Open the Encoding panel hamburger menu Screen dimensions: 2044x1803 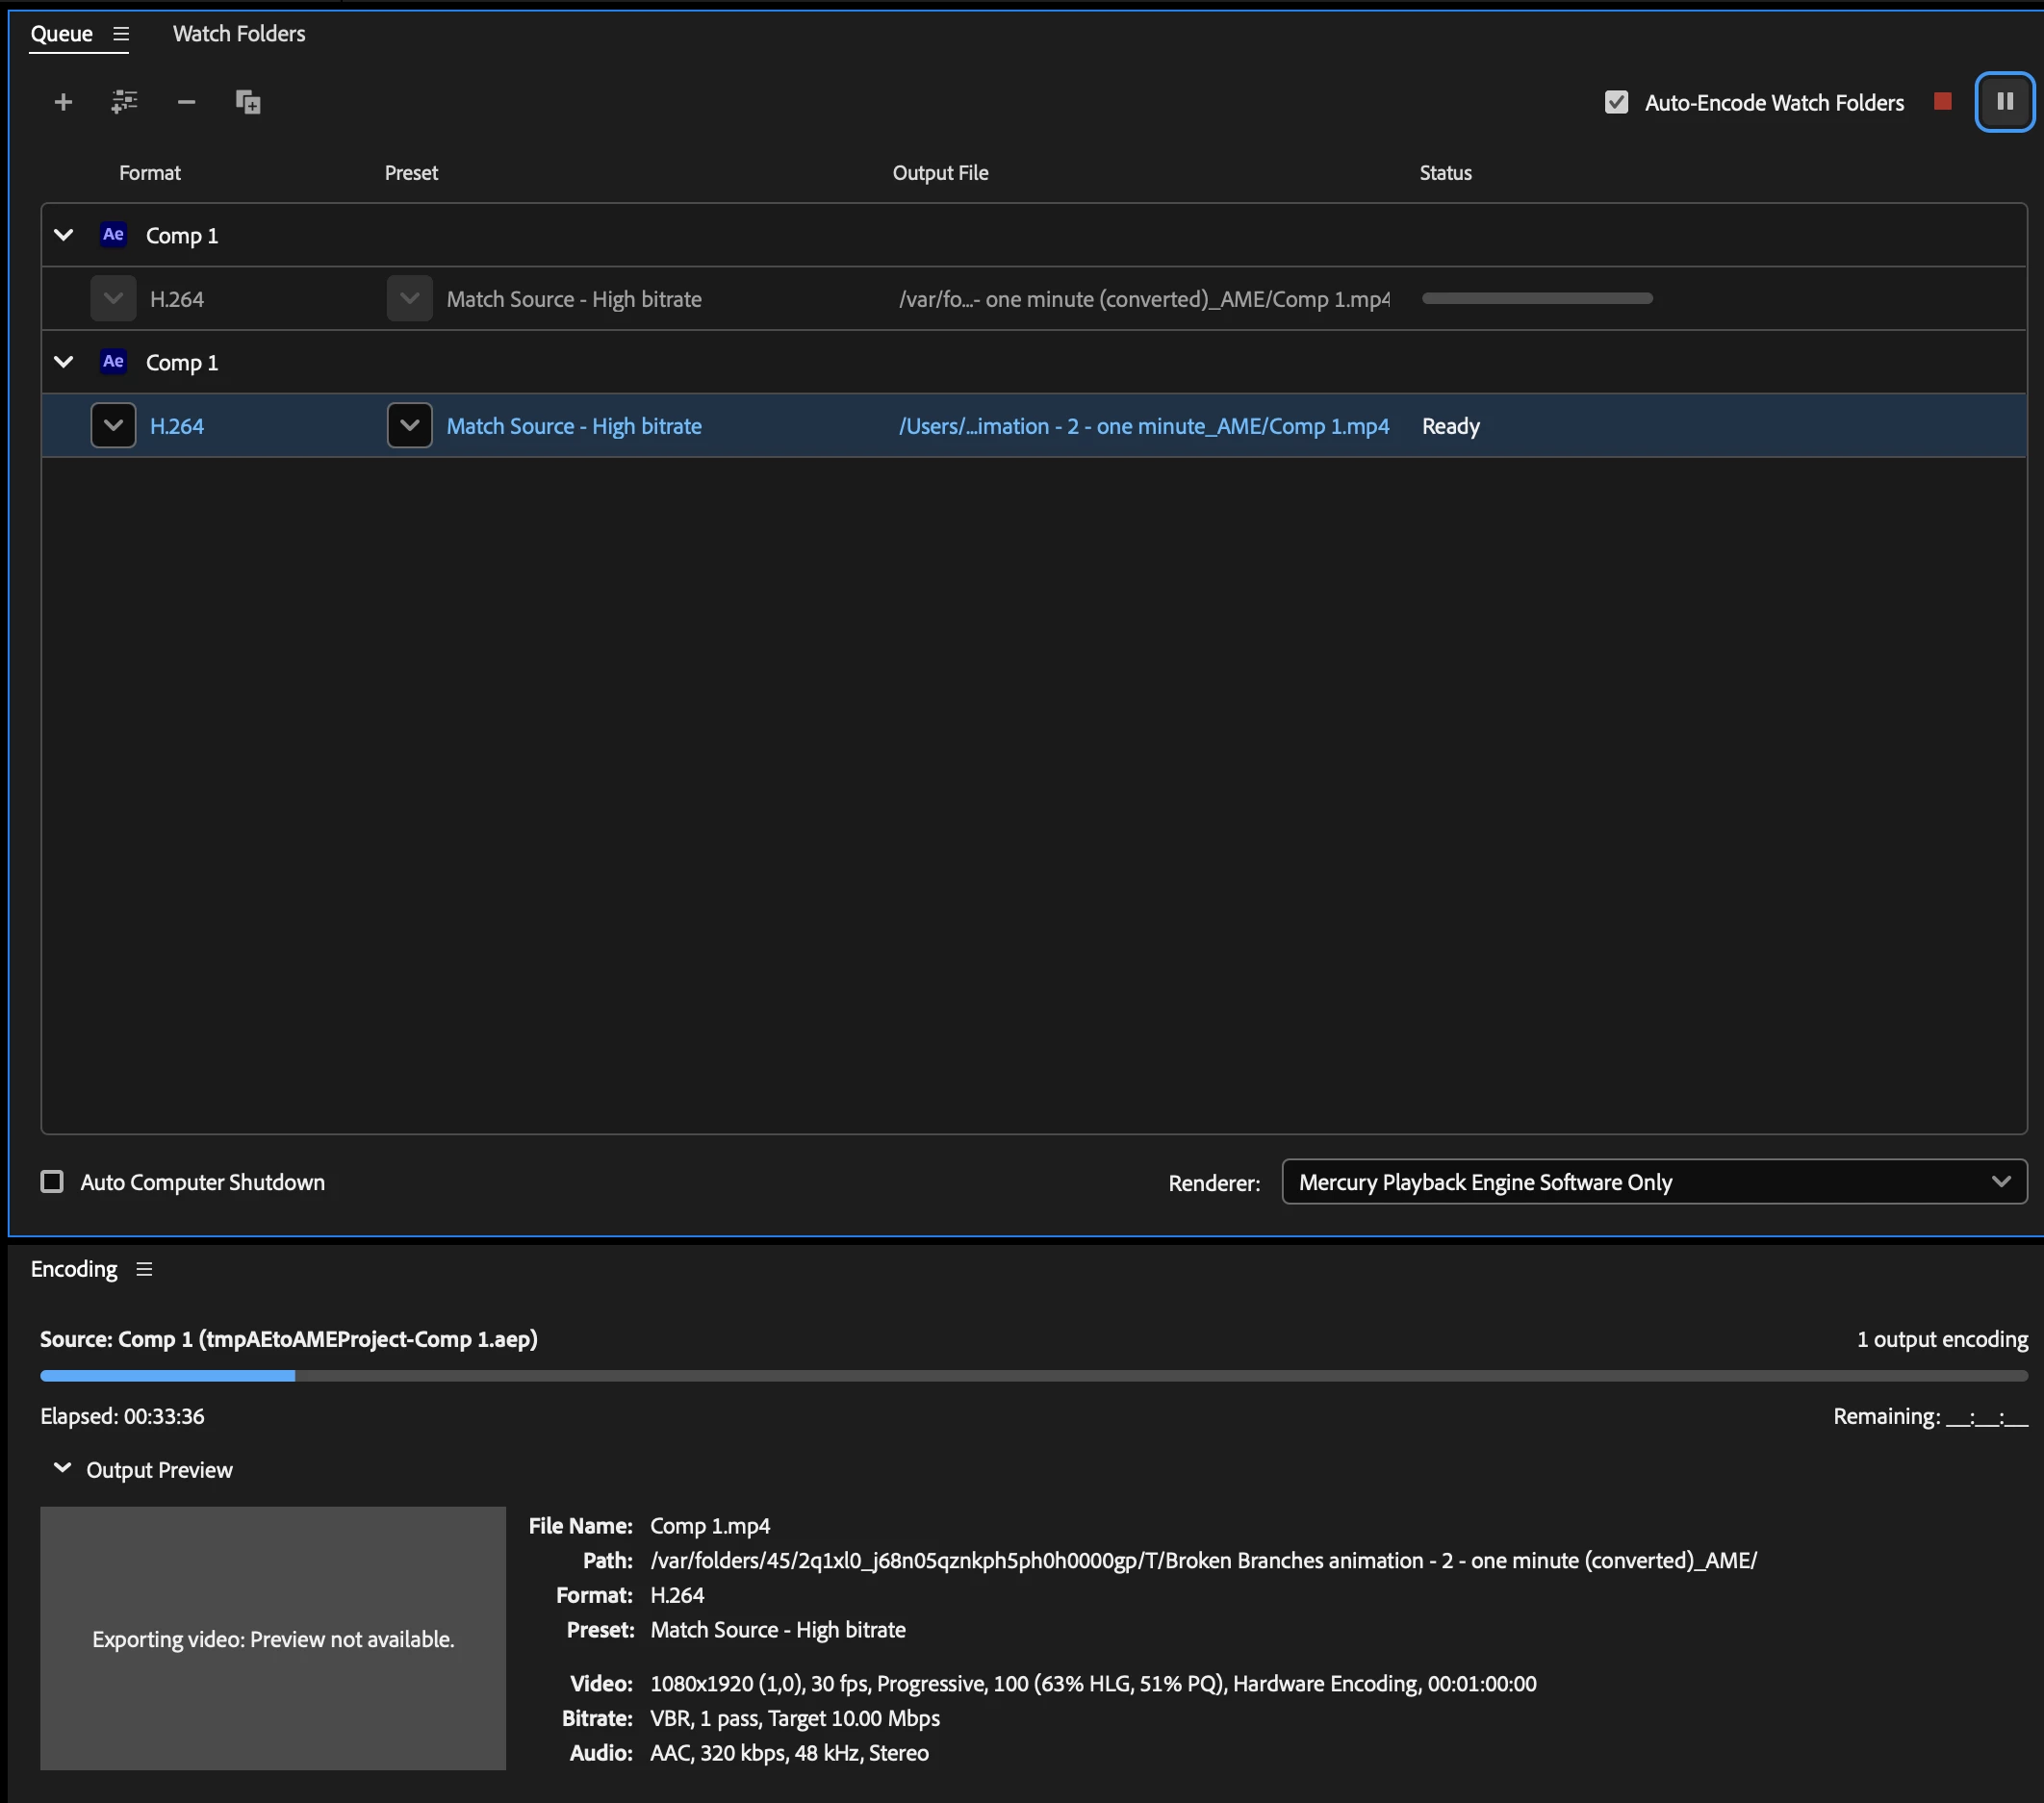pos(144,1269)
